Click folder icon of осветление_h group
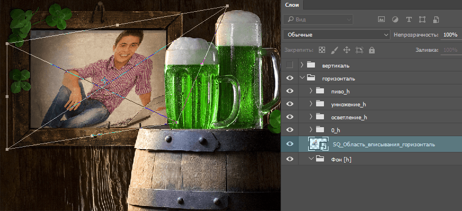462x211 pixels. pos(320,117)
